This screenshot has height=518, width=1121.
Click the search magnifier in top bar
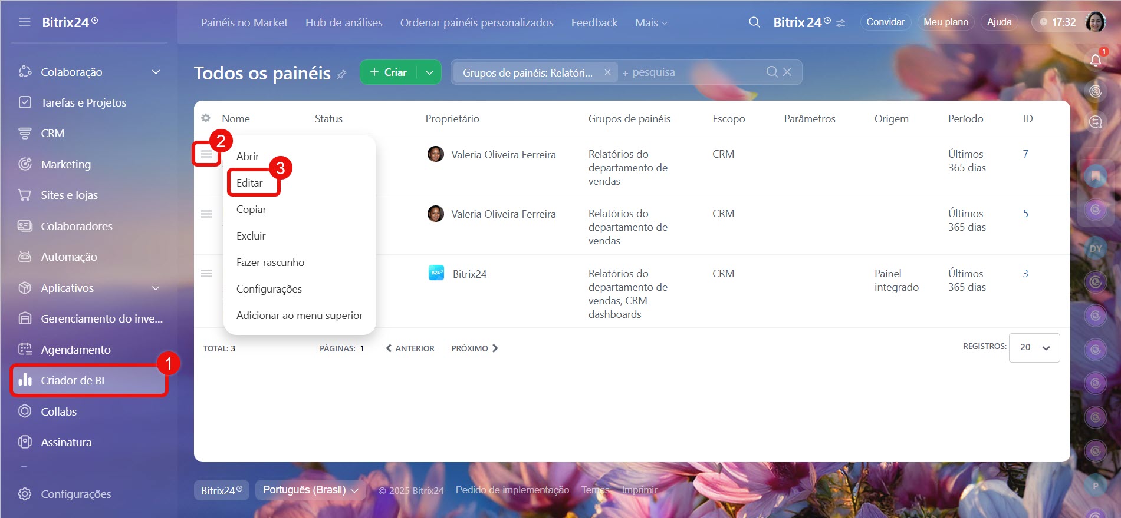coord(754,22)
